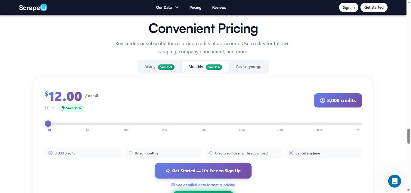Image resolution: width=411 pixels, height=193 pixels.
Task: Click the rollover arrow icon next to Credits roll over
Action: pos(211,153)
